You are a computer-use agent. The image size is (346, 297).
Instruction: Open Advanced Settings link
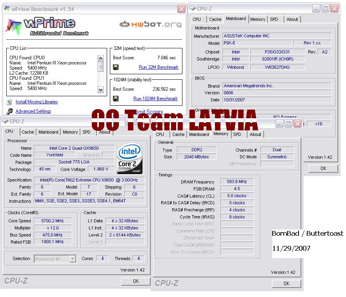click(x=33, y=112)
